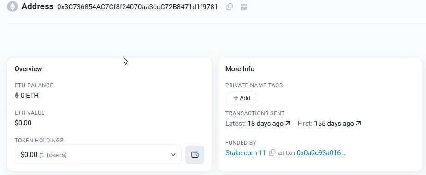Click the arrow icon after 18 days ago
The height and width of the screenshot is (175, 426).
[288, 124]
